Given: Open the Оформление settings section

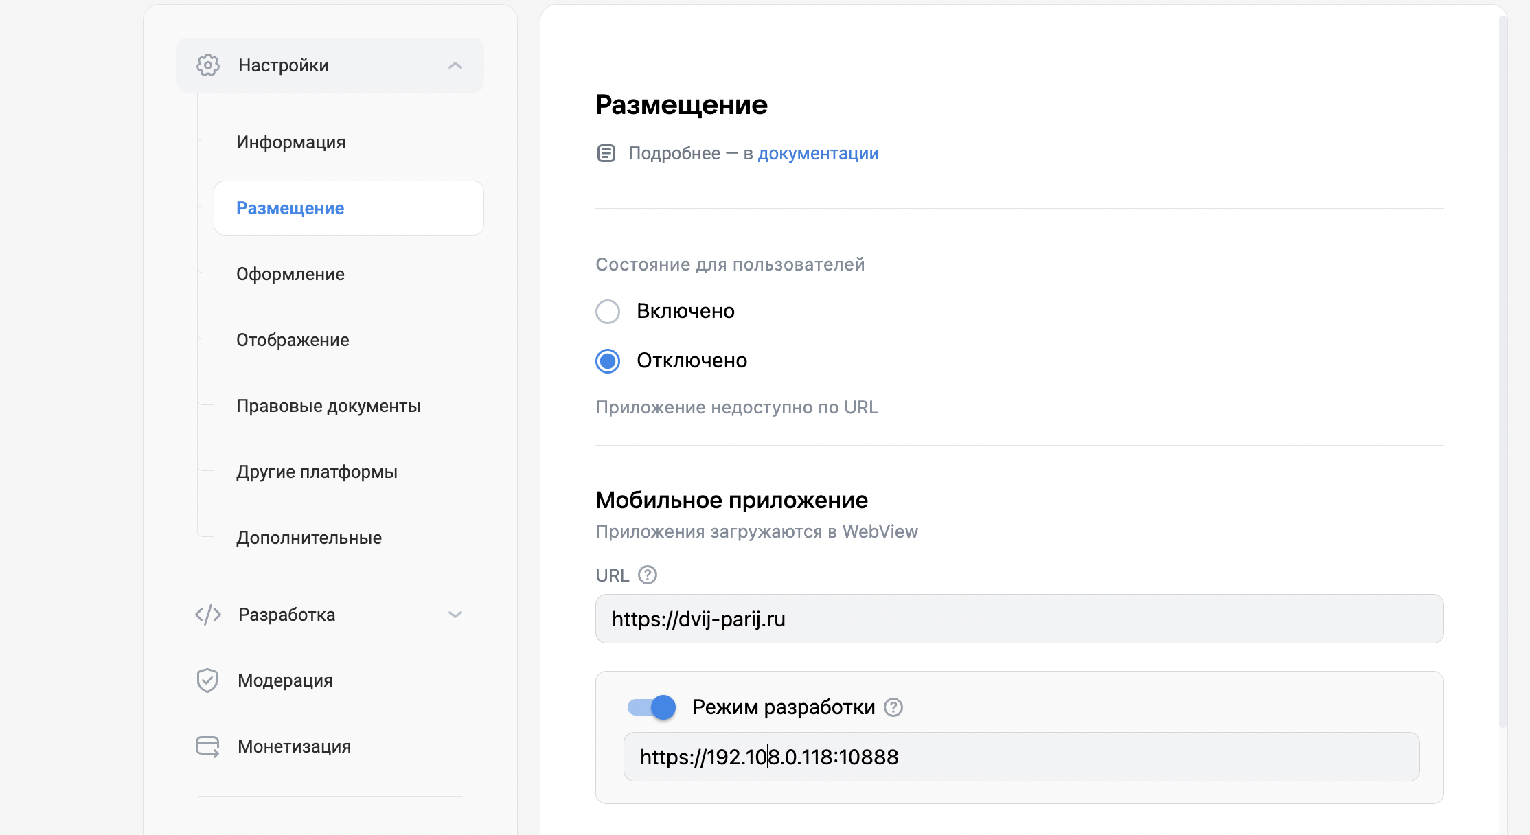Looking at the screenshot, I should point(290,273).
